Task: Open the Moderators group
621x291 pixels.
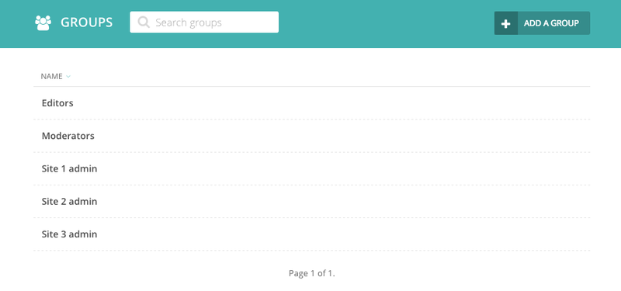Action: (x=68, y=136)
